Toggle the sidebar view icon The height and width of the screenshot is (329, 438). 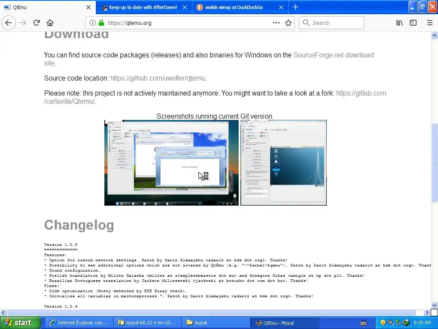pos(413,23)
